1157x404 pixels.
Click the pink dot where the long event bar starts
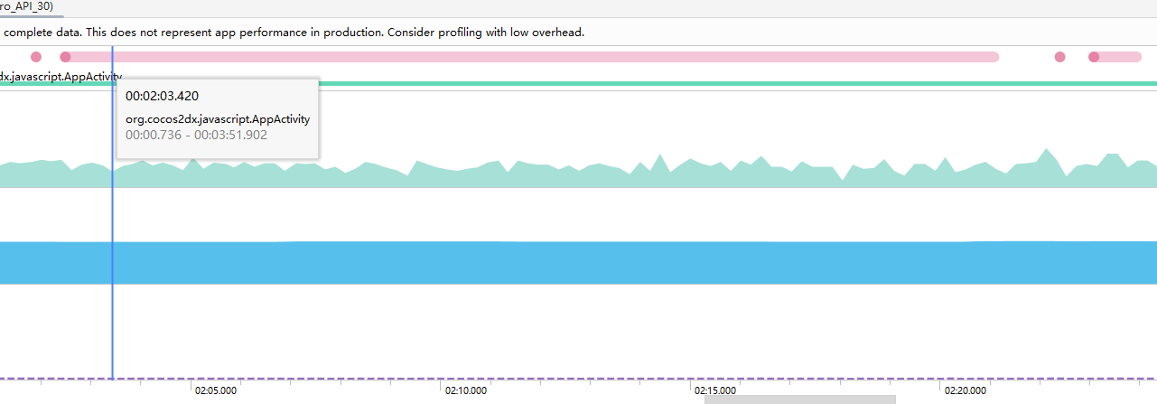pyautogui.click(x=65, y=57)
